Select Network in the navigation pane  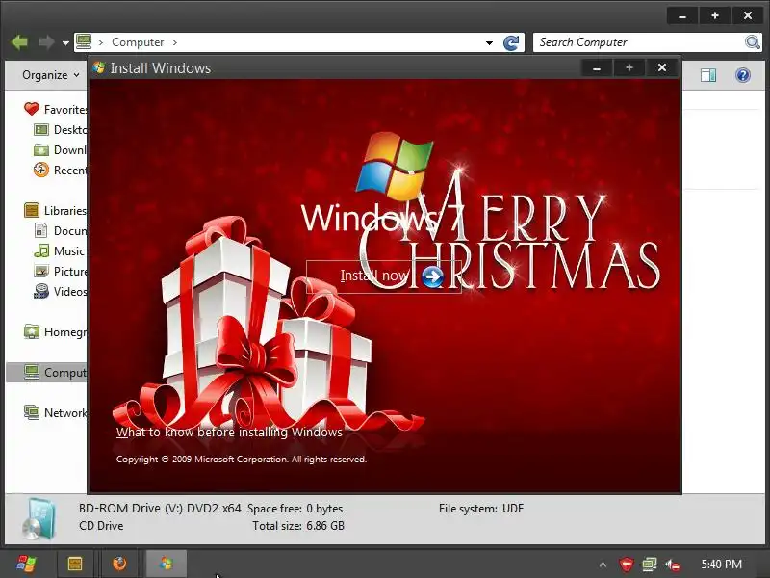click(x=56, y=413)
